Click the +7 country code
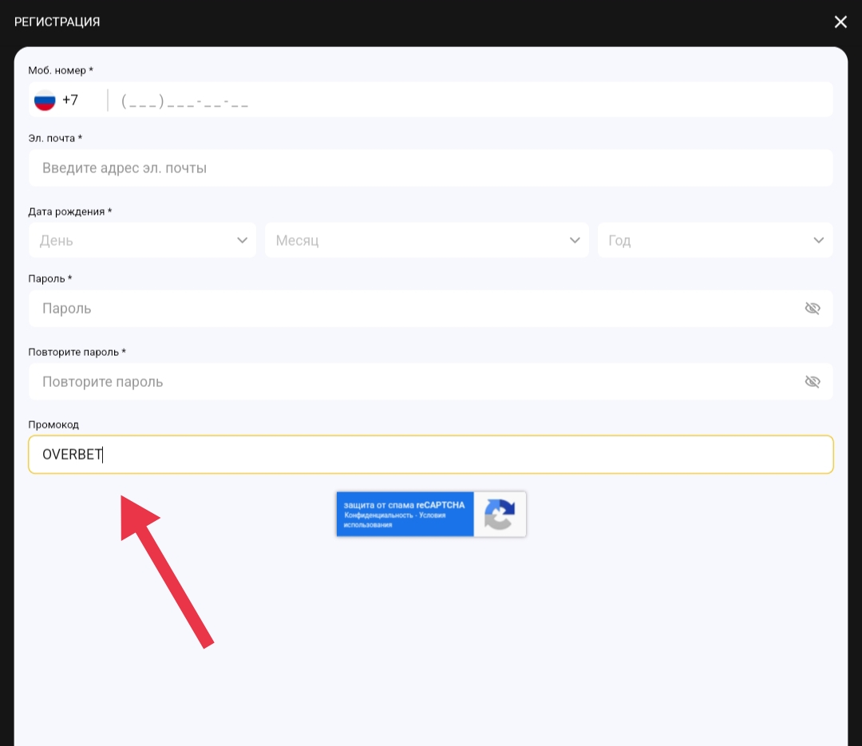The height and width of the screenshot is (746, 862). pos(70,101)
